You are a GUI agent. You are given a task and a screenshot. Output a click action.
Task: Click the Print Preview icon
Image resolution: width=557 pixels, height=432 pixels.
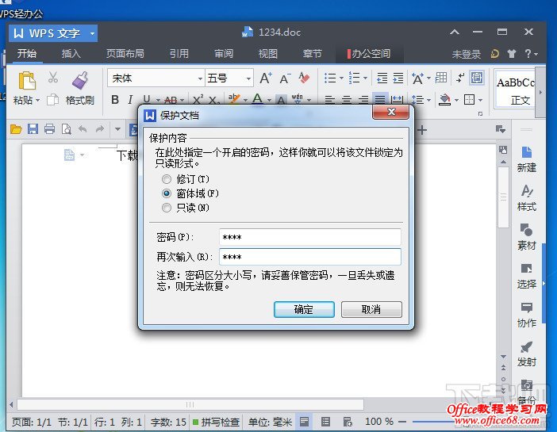click(x=67, y=129)
